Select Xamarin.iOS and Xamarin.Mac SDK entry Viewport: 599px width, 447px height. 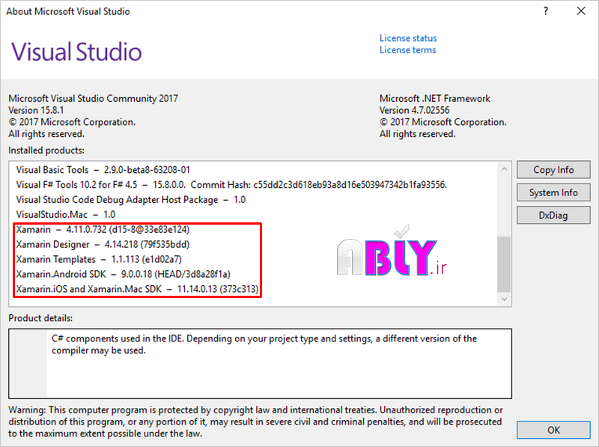click(x=138, y=289)
